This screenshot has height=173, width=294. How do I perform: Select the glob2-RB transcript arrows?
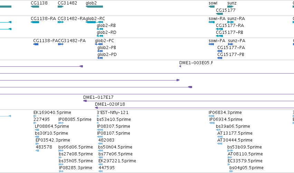point(100,29)
